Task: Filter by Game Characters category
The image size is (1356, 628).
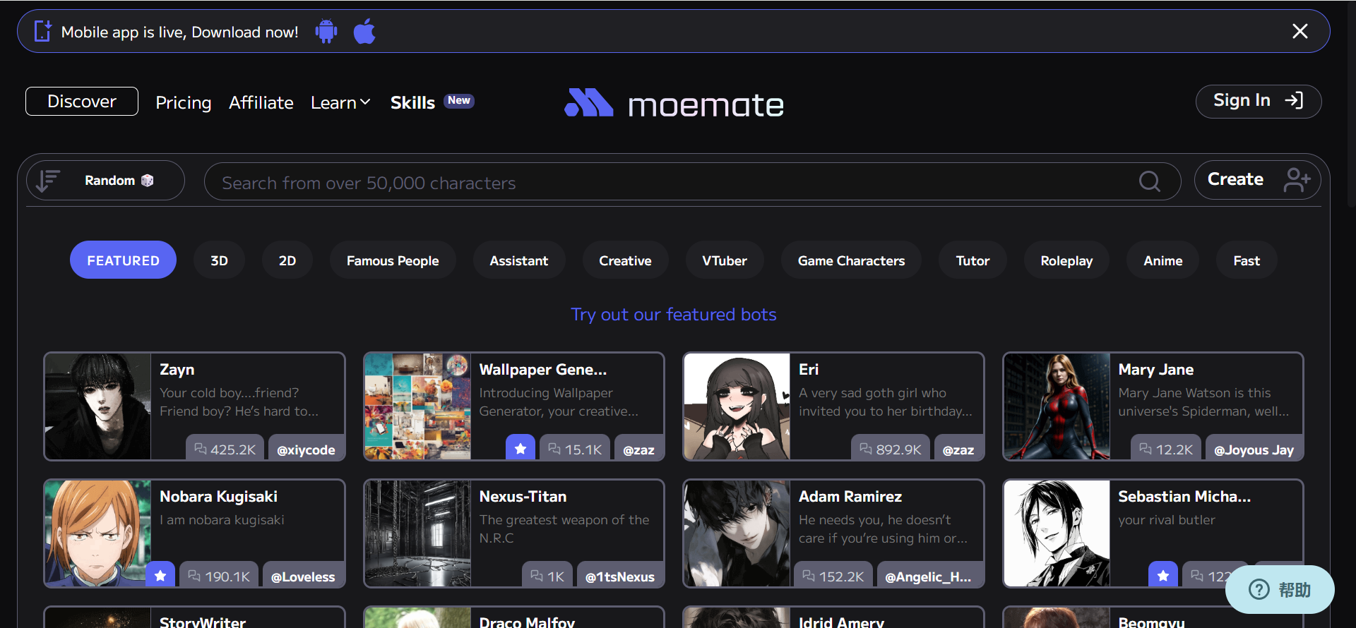Action: coord(851,260)
